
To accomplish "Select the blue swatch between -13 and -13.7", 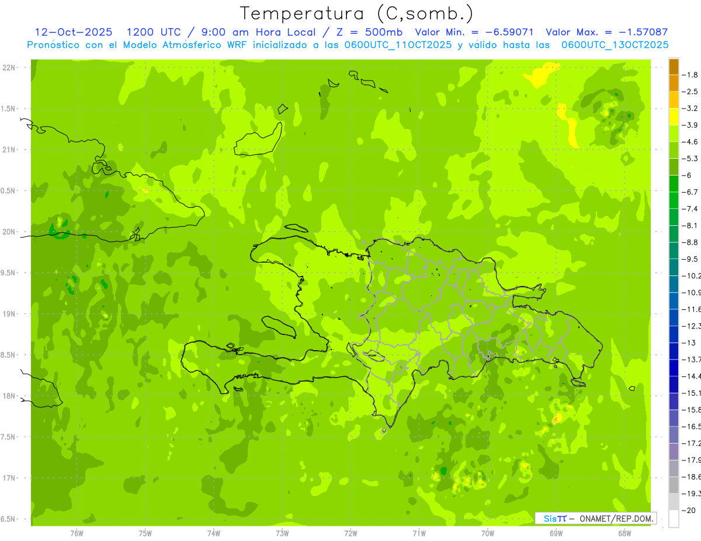I will coord(674,351).
